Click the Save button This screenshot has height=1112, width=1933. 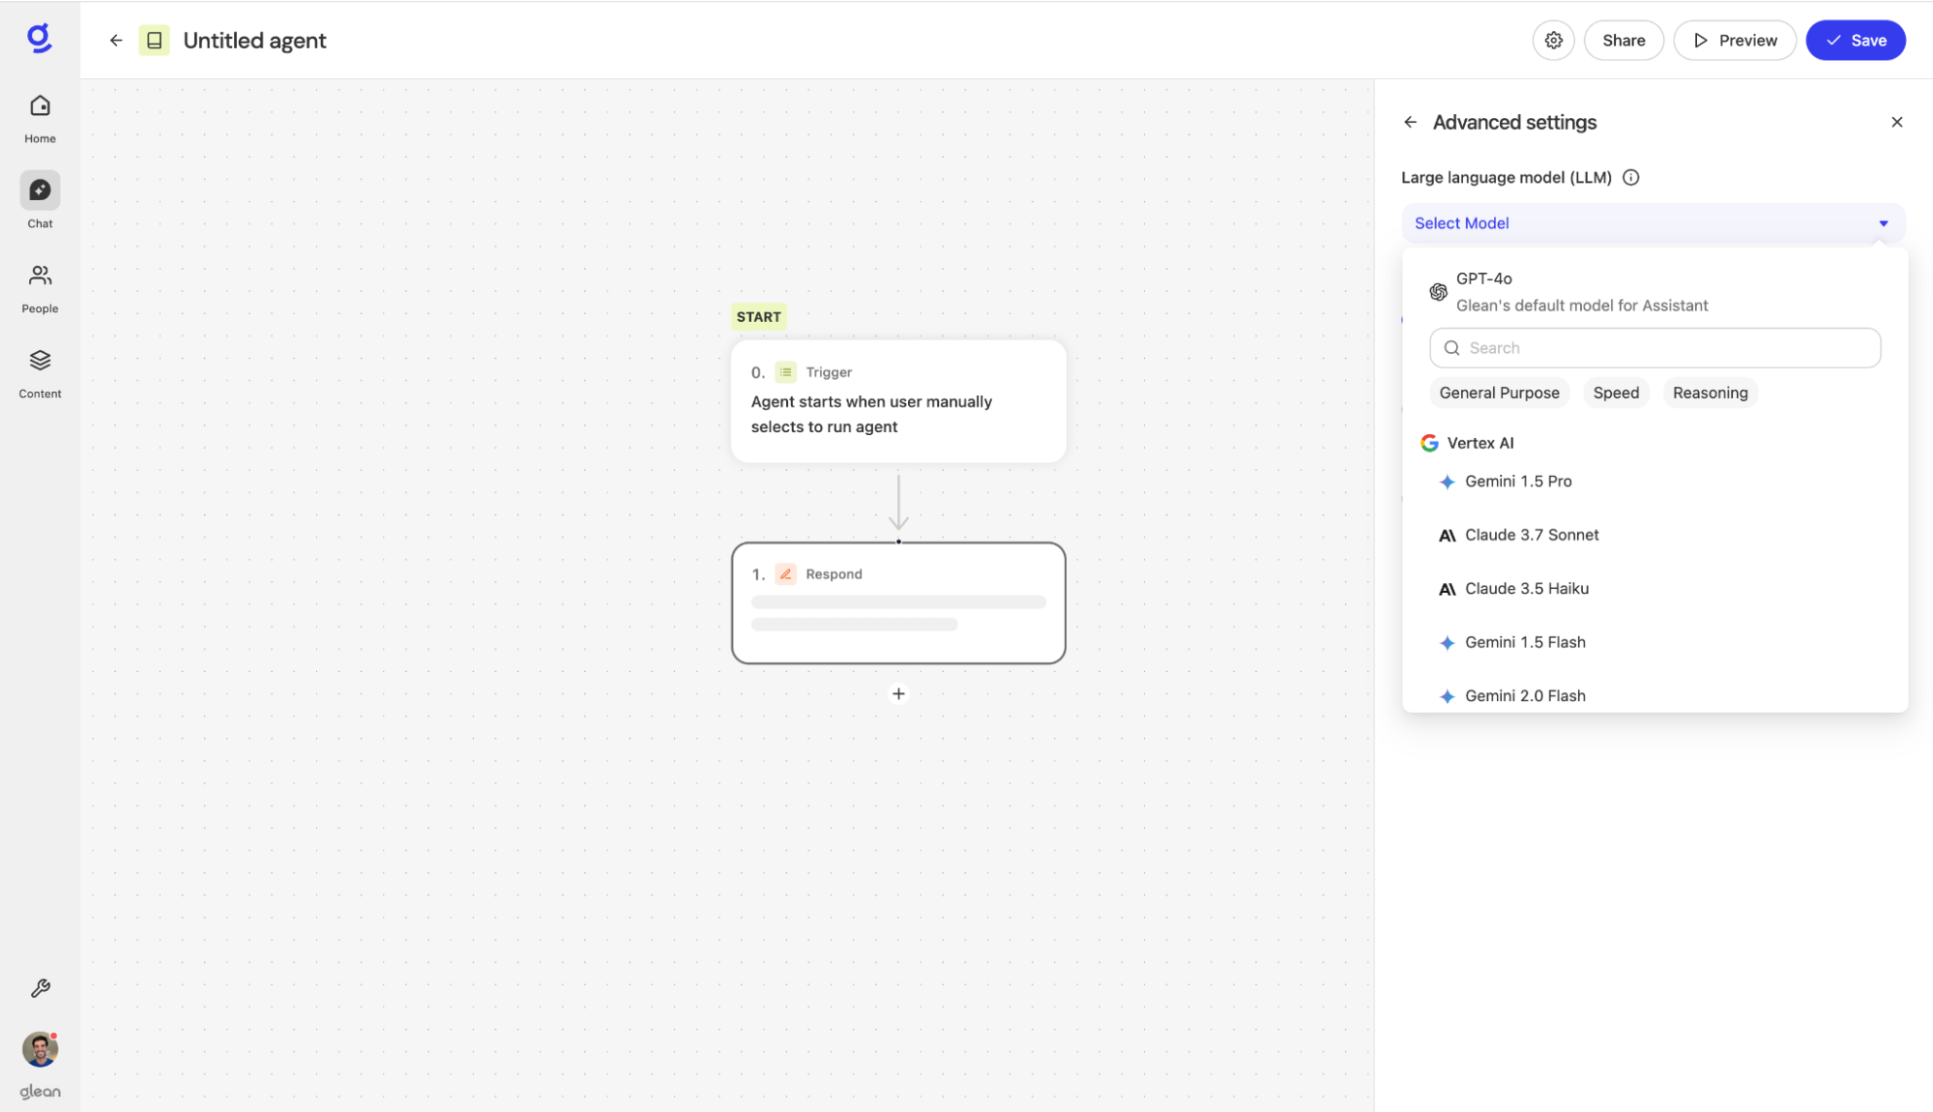1855,41
